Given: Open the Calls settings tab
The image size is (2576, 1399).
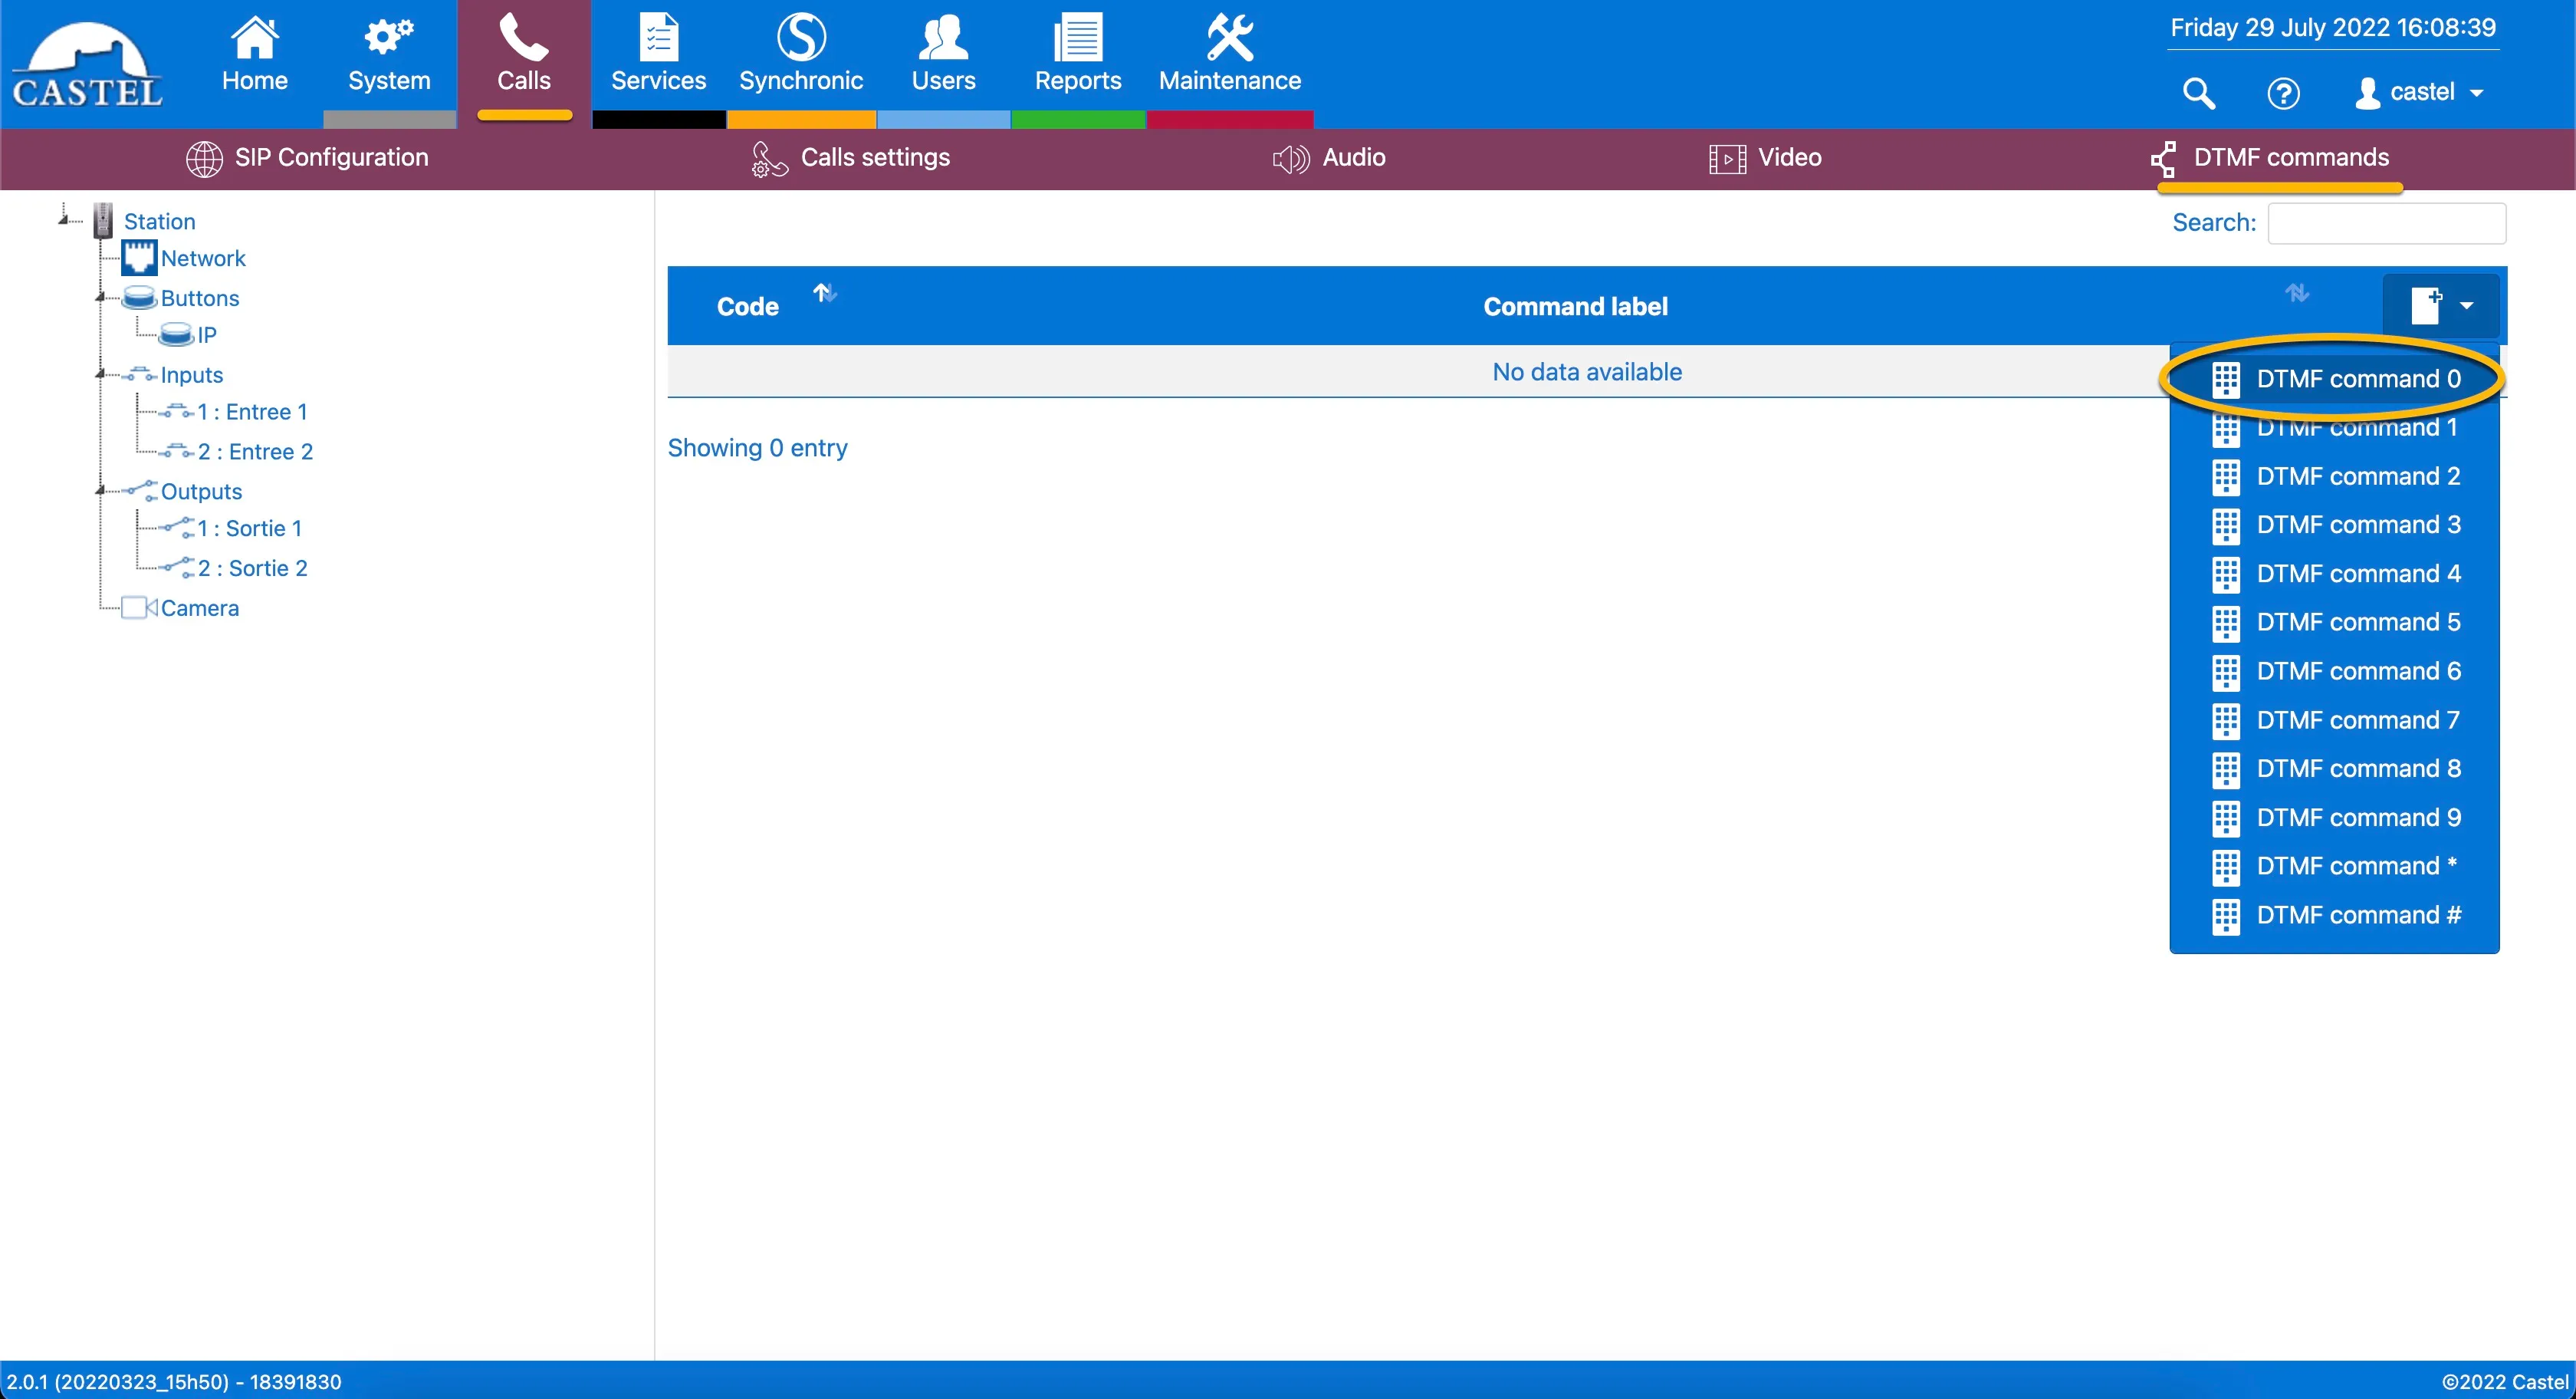Looking at the screenshot, I should point(851,158).
